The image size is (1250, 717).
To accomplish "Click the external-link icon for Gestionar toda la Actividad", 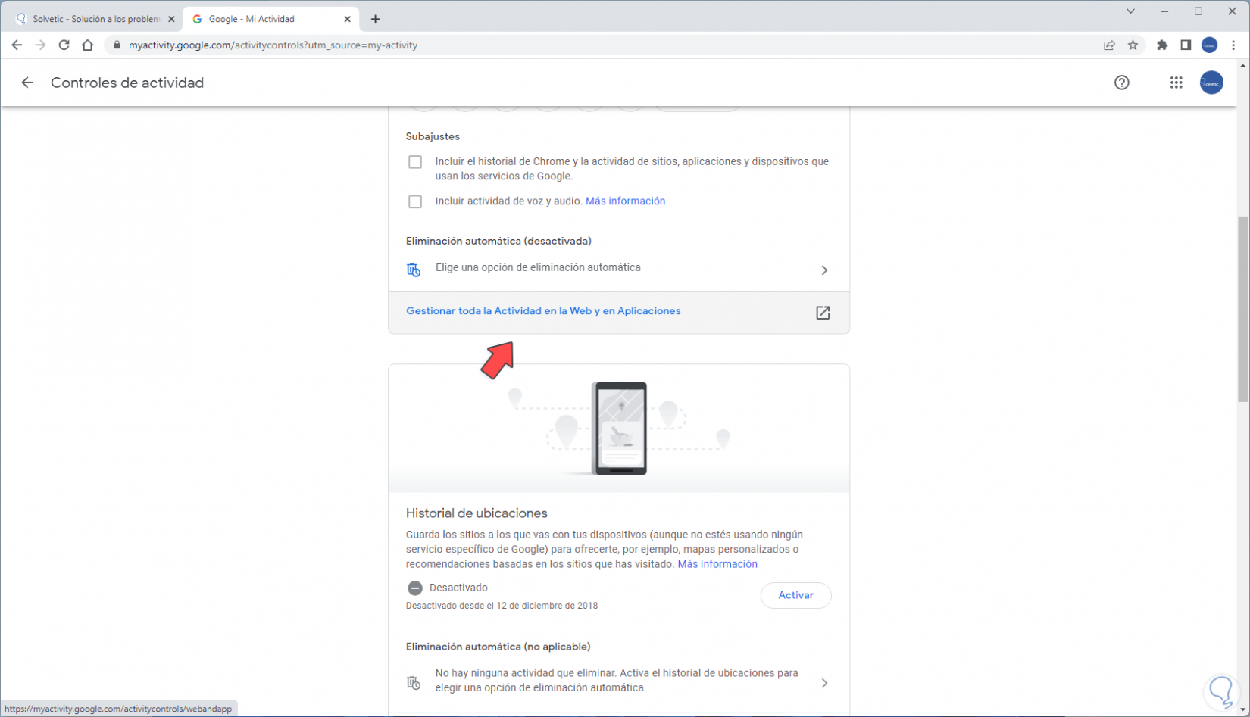I will tap(823, 313).
